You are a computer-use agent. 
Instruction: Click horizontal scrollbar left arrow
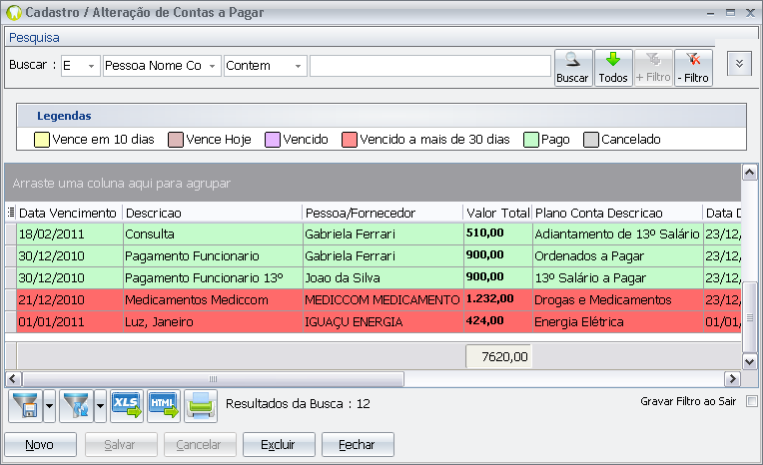13,379
